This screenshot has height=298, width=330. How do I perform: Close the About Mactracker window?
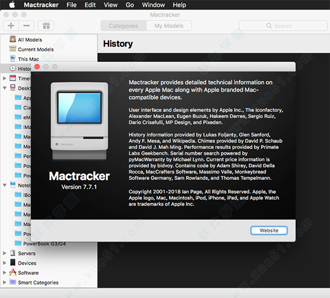37,67
